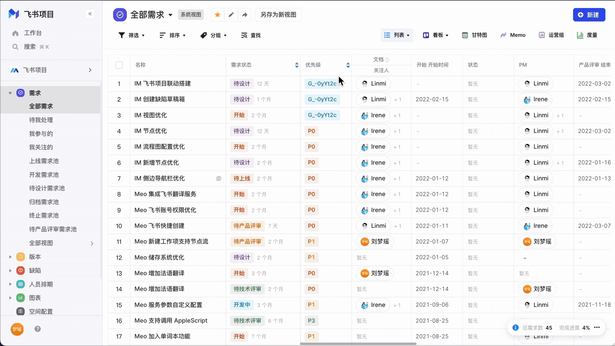Click the 搜索 magnifier icon
The height and width of the screenshot is (346, 615).
tap(15, 47)
